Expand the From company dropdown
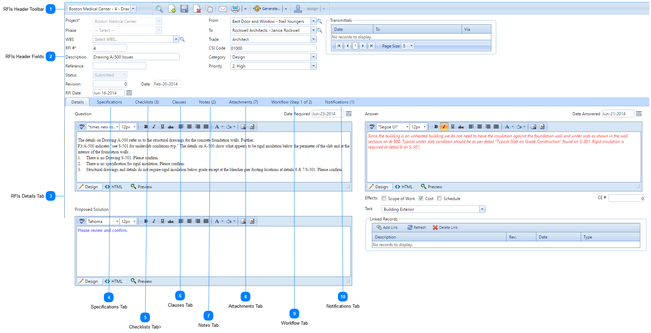Screen dimensions: 651x333 313,21
